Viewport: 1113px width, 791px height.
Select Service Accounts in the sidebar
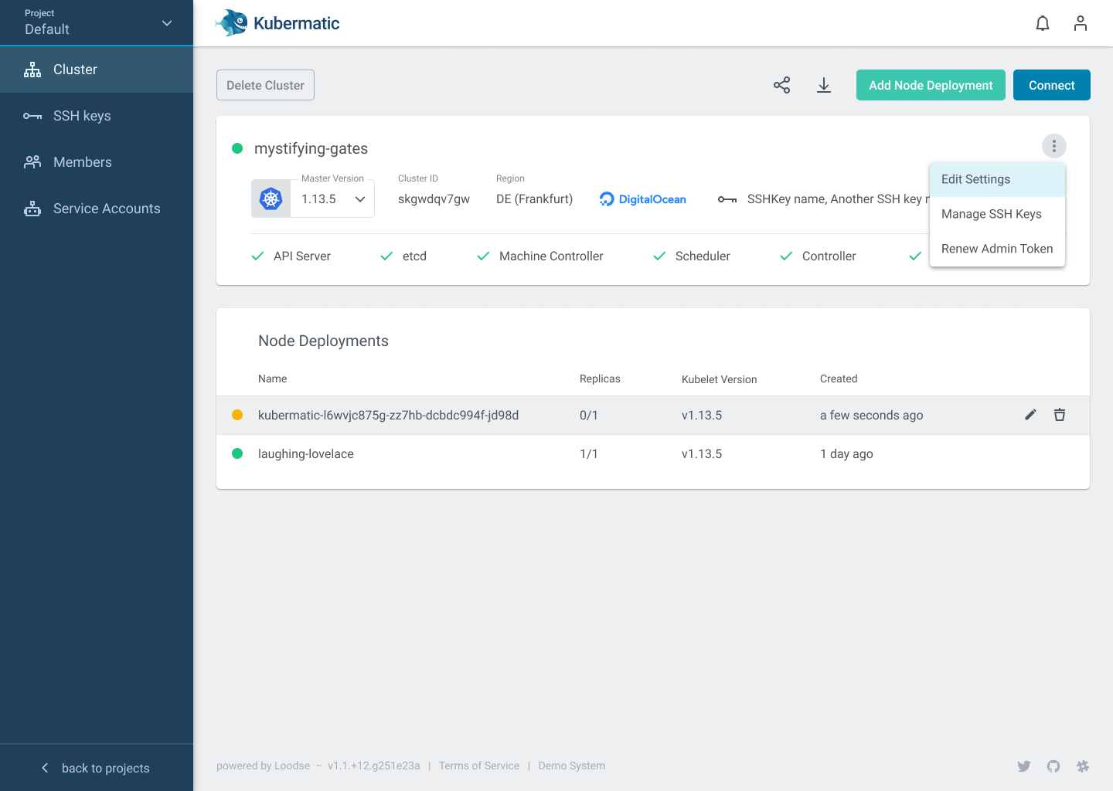(106, 208)
